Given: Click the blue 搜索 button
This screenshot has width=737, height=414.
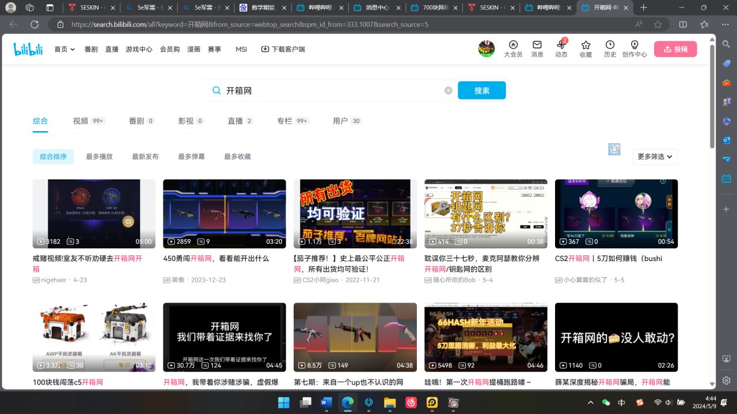Looking at the screenshot, I should pos(482,90).
